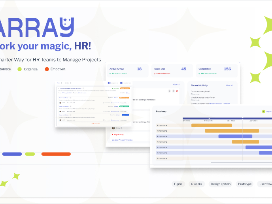Click the User flow tag
The image size is (272, 204).
[265, 184]
